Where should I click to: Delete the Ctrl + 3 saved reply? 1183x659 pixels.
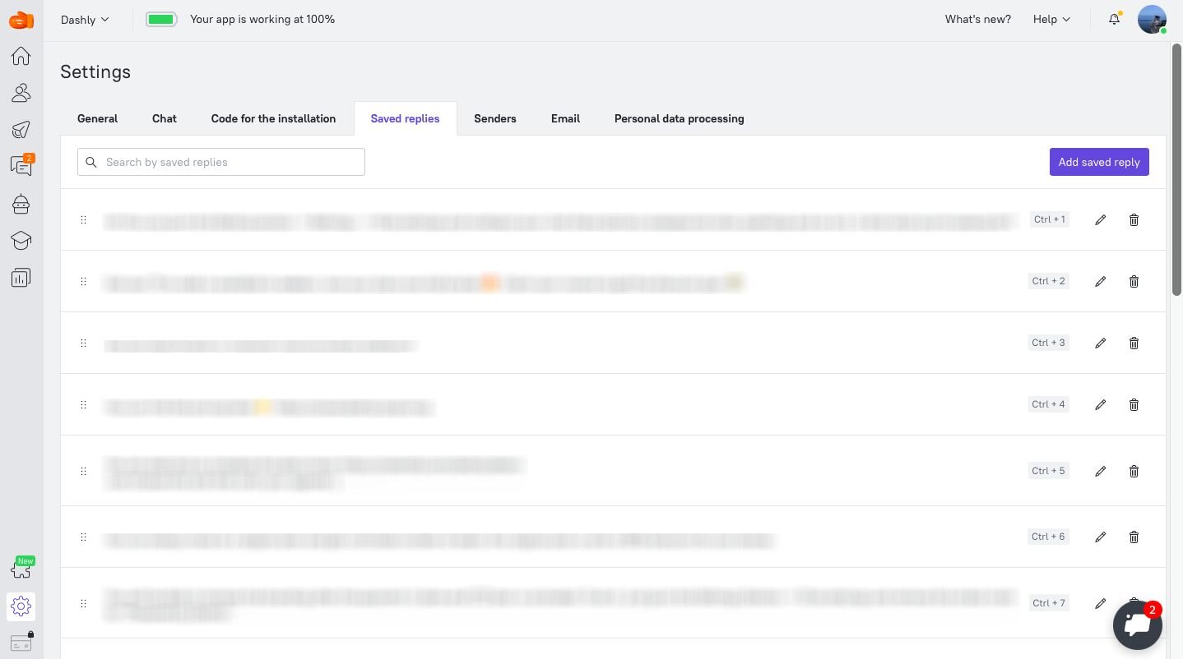[x=1134, y=343]
